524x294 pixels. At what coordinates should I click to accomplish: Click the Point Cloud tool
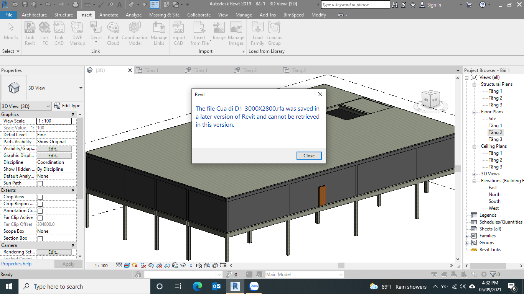pyautogui.click(x=113, y=34)
